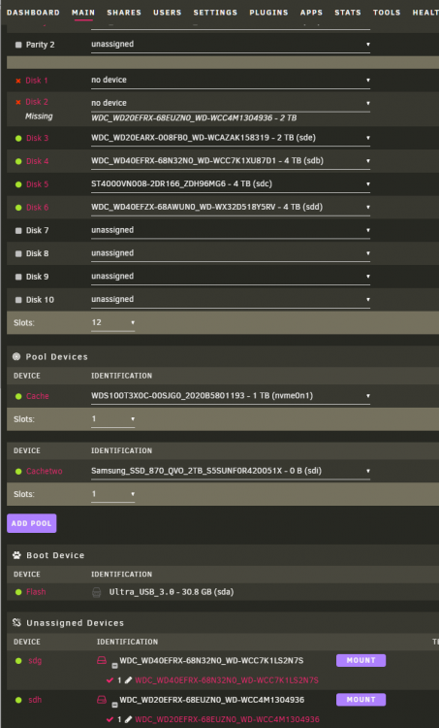
Task: Switch to the Shares tab
Action: pos(124,13)
